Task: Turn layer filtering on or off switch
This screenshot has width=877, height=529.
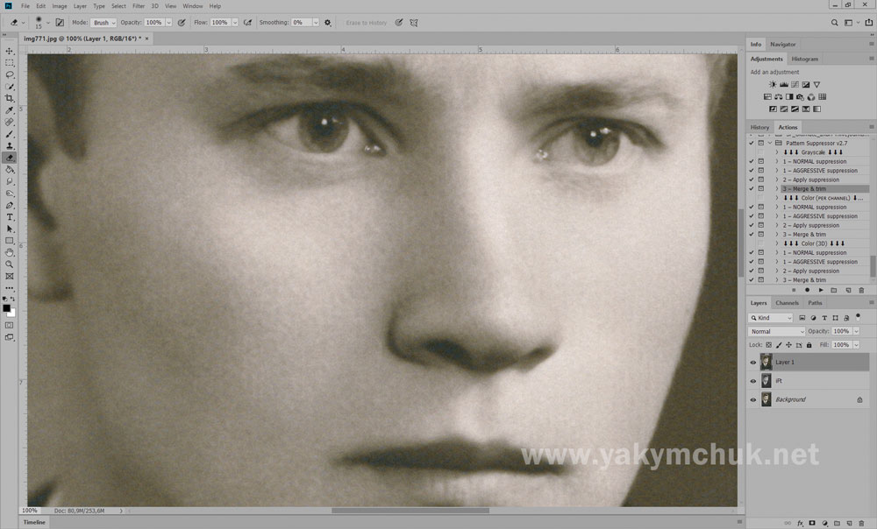Action: (858, 317)
